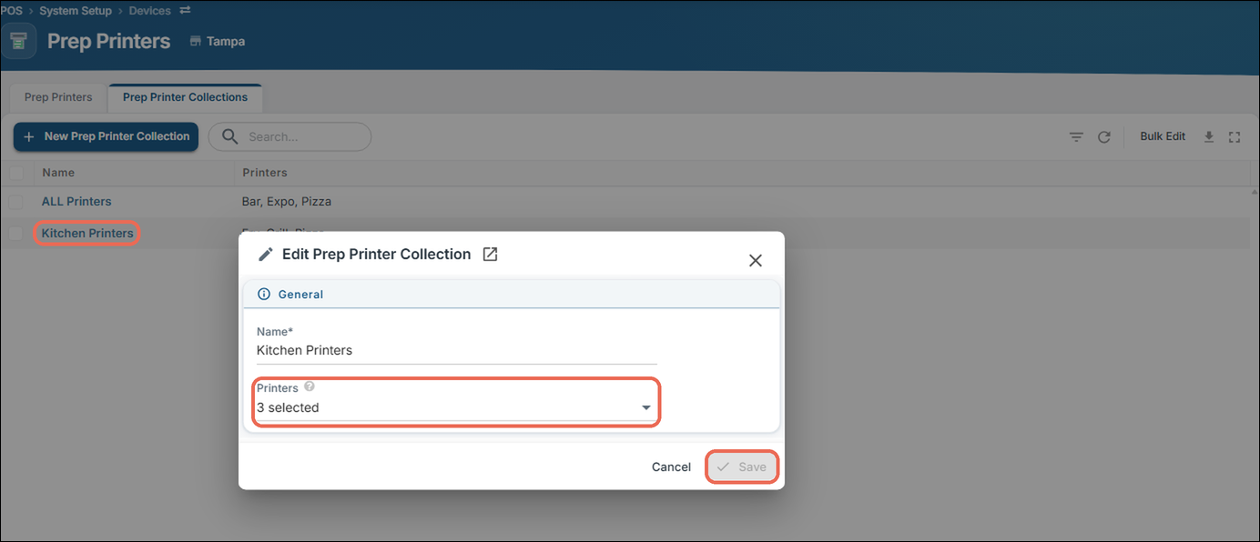The width and height of the screenshot is (1260, 542).
Task: Save the prep printer collection
Action: pyautogui.click(x=742, y=467)
